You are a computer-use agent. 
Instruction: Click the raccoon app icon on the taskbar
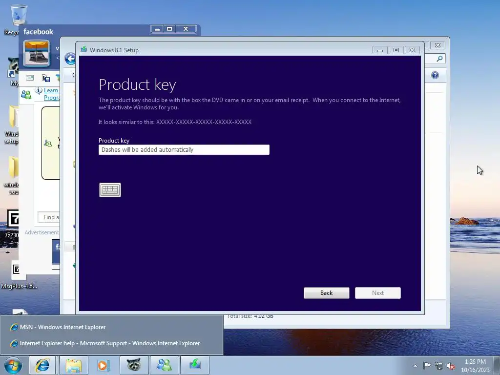(x=134, y=365)
